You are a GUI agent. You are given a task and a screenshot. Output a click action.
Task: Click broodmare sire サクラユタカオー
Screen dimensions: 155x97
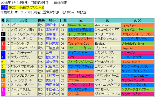click(x=138, y=94)
